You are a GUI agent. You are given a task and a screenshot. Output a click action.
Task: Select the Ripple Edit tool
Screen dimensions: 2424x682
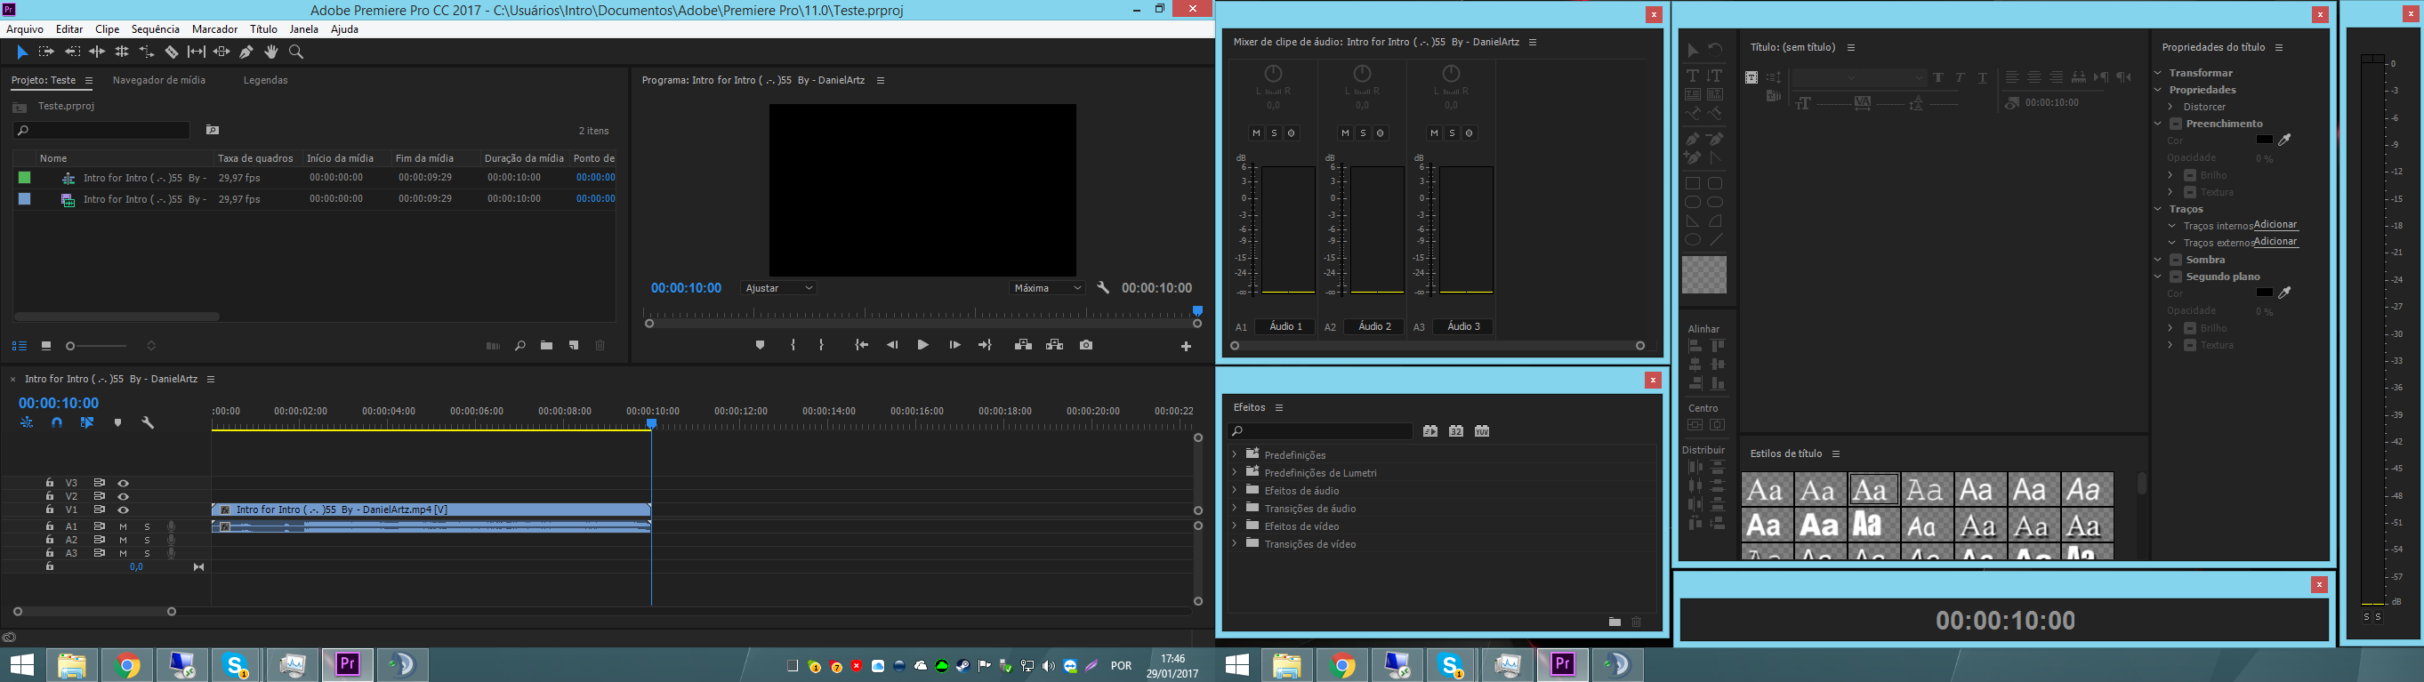coord(97,52)
